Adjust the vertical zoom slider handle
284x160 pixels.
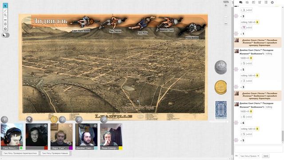pyautogui.click(x=226, y=17)
